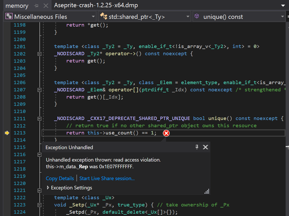The height and width of the screenshot is (216, 289).
Task: Close the Exception Unhandled popup
Action: pos(205,147)
